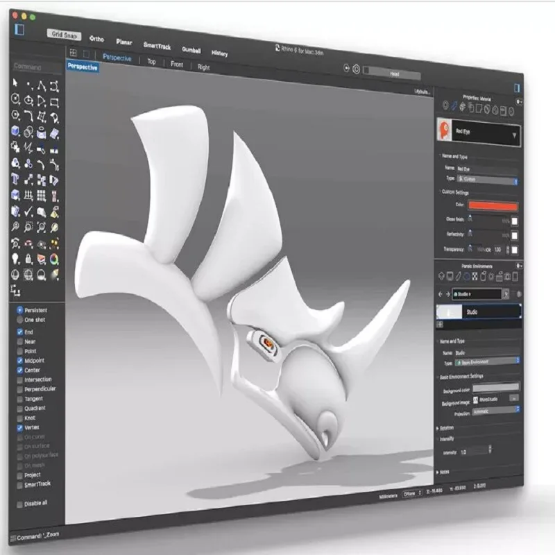The image size is (555, 555).
Task: Open the camera icon in Environments panel
Action: (x=508, y=276)
